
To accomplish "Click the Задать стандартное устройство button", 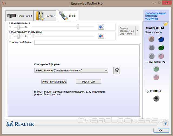I will [x=127, y=31].
